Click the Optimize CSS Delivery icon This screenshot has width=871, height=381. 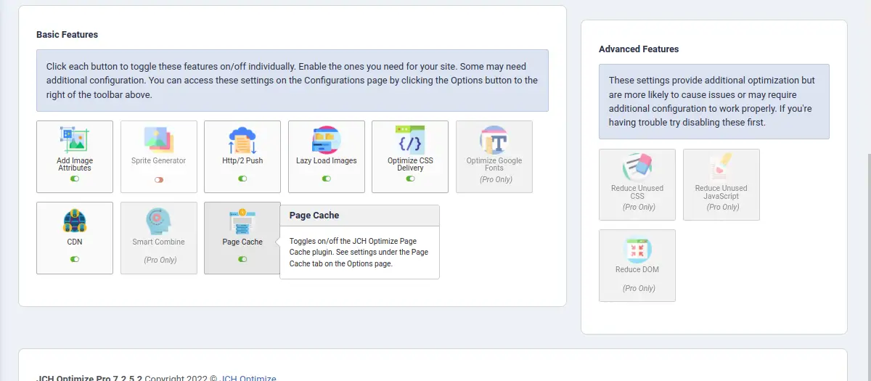[410, 139]
